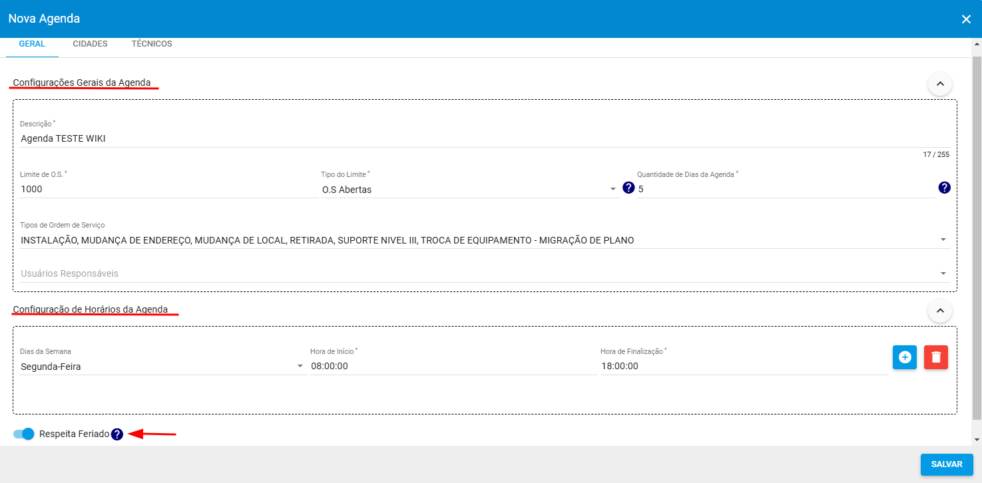The height and width of the screenshot is (483, 982).
Task: Delete the Segunda-Feira schedule row
Action: (x=936, y=357)
